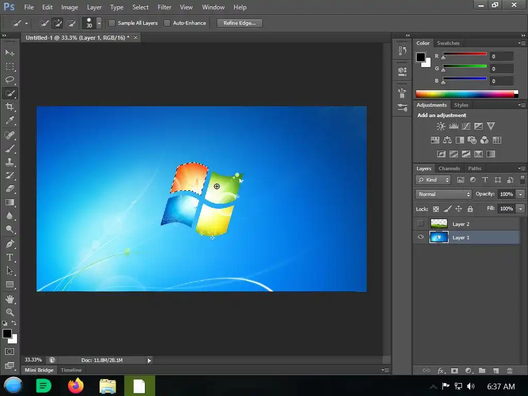
Task: Add a Color Balance adjustment
Action: [447, 140]
